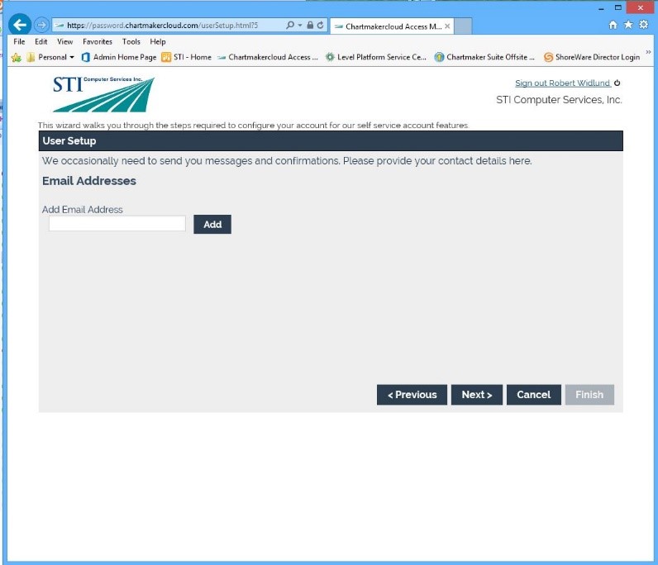Click Sign out Robert Widlund link
The width and height of the screenshot is (658, 565).
[x=562, y=83]
